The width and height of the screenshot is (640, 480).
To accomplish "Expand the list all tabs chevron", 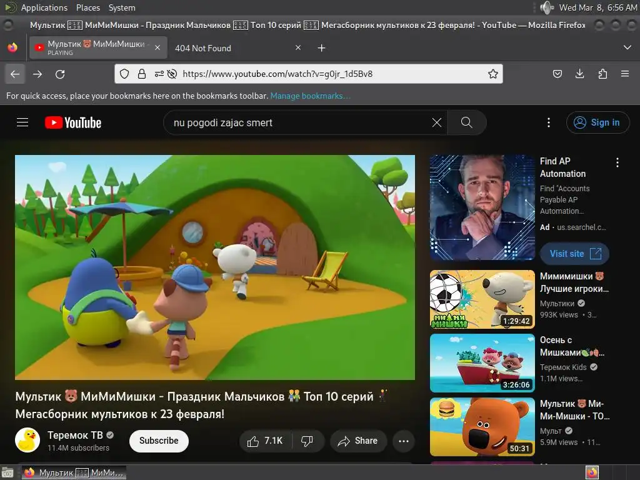I will pyautogui.click(x=627, y=47).
